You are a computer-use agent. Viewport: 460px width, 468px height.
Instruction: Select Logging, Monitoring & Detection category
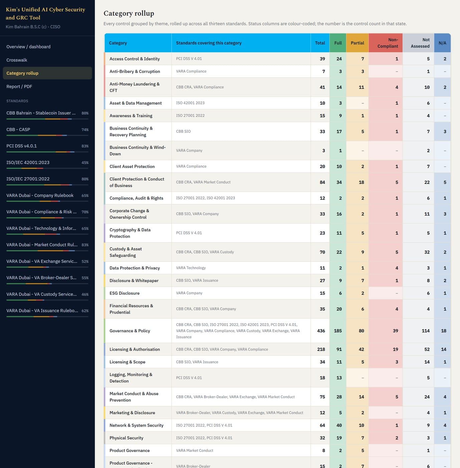pos(131,378)
